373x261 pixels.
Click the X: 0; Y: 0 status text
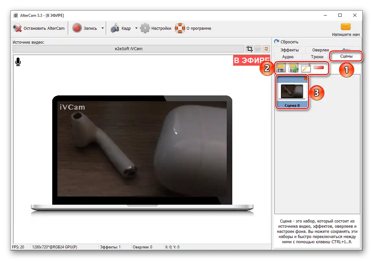pyautogui.click(x=172, y=247)
